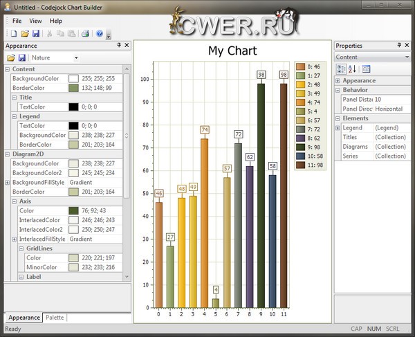Click the Open folder icon in main toolbar
The width and height of the screenshot is (415, 337).
pyautogui.click(x=25, y=33)
